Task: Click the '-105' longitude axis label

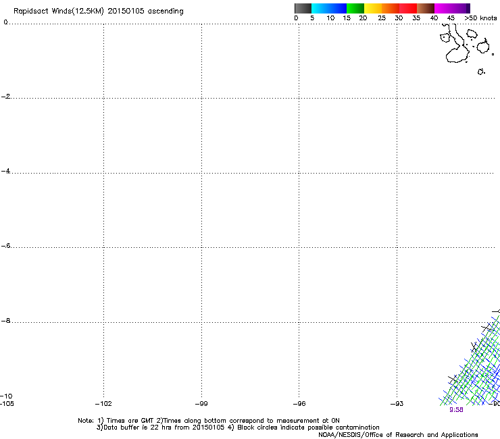Action: tap(7, 404)
